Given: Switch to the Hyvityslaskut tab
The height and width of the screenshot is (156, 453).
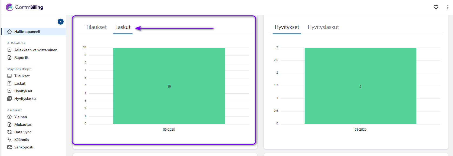Looking at the screenshot, I should (323, 27).
